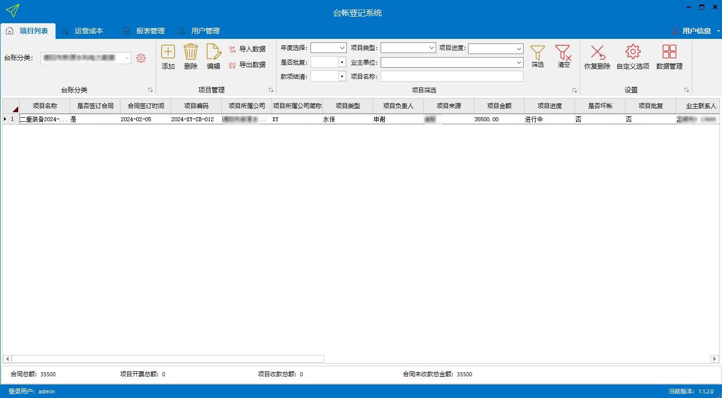Click the 用户信息 user icon
Viewport: 722px width, 398px height.
tap(675, 31)
